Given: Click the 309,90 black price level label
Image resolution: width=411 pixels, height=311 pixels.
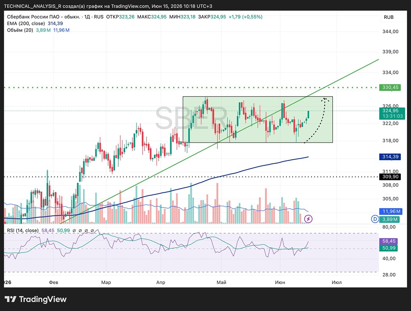Looking at the screenshot, I should [x=390, y=177].
